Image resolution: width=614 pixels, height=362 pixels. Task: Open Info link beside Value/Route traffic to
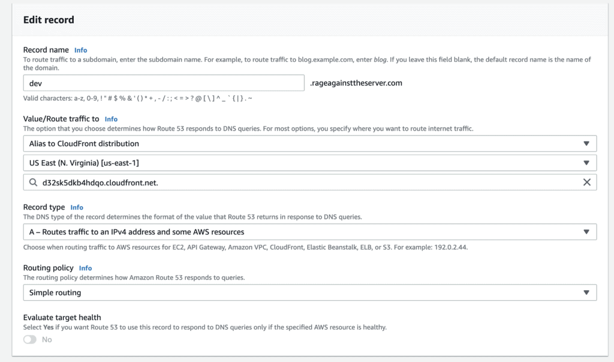(x=111, y=119)
